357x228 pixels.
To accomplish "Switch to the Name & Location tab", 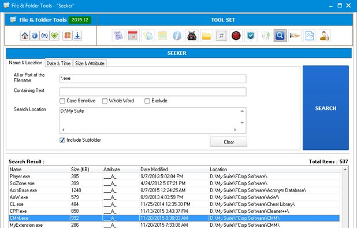I will (x=25, y=62).
